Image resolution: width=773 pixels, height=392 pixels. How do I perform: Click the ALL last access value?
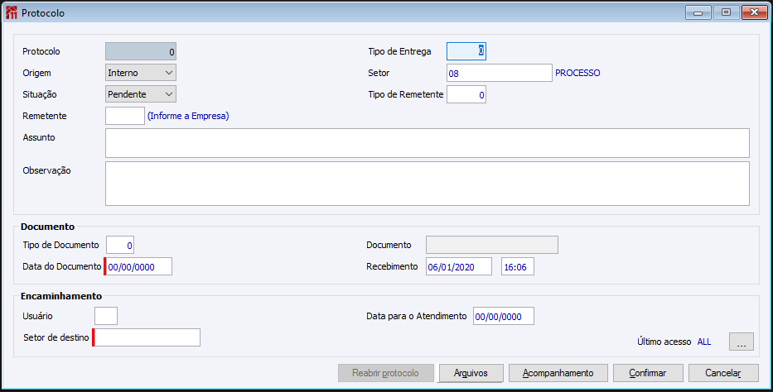(x=704, y=342)
